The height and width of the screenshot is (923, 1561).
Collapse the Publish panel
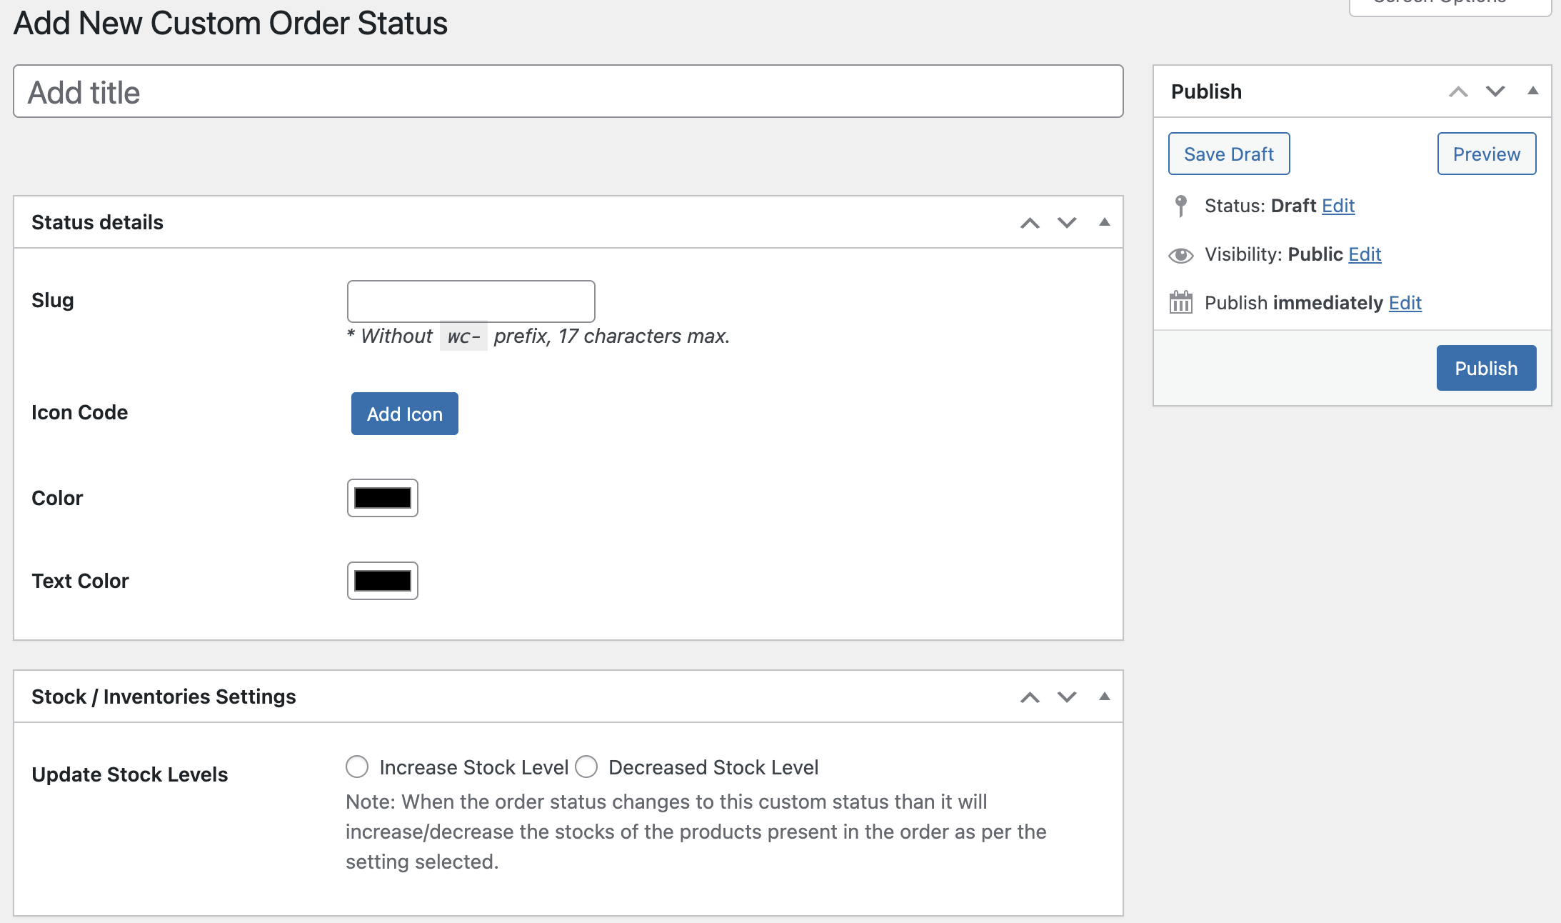pos(1533,91)
